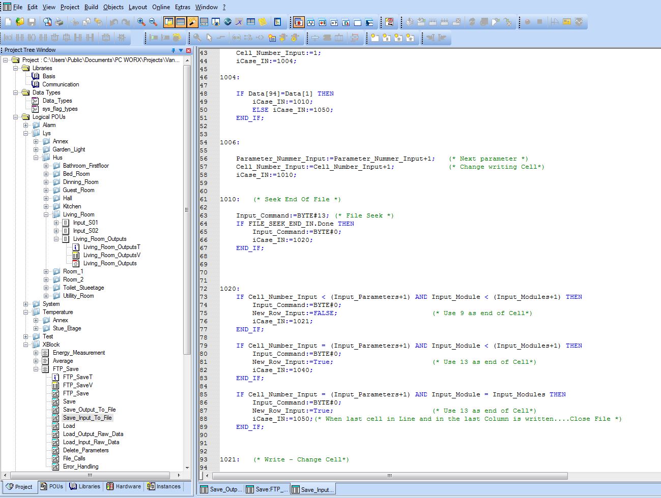Expand the Garden_Light folder

pos(36,149)
